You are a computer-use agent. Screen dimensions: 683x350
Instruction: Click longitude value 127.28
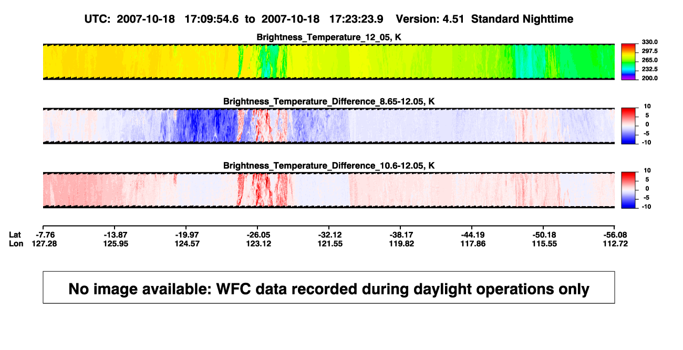click(x=44, y=243)
